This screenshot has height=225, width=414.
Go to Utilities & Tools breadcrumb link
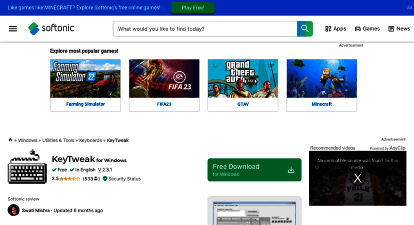(x=58, y=140)
